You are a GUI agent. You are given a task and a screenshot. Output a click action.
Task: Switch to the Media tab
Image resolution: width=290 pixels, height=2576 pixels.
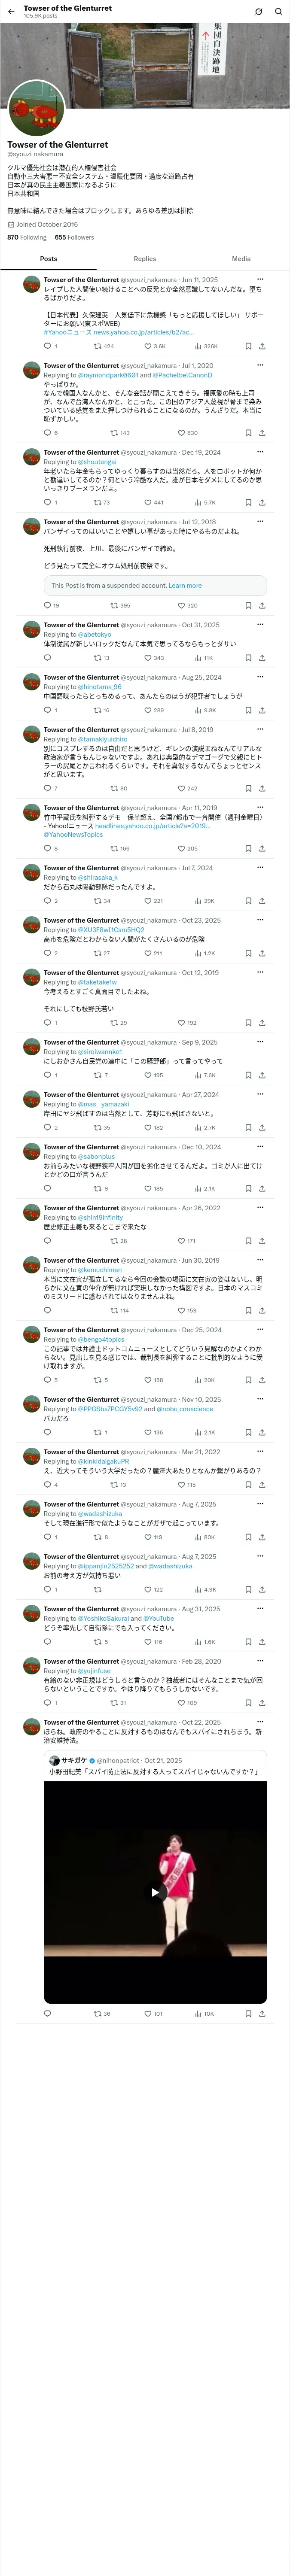pyautogui.click(x=241, y=259)
